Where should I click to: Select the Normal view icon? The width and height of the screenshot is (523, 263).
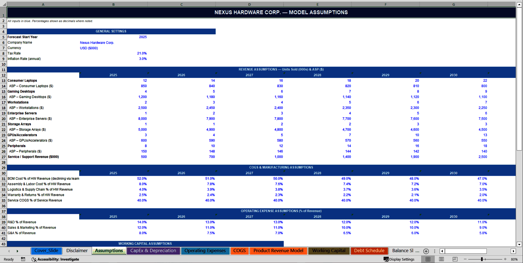pos(428,259)
